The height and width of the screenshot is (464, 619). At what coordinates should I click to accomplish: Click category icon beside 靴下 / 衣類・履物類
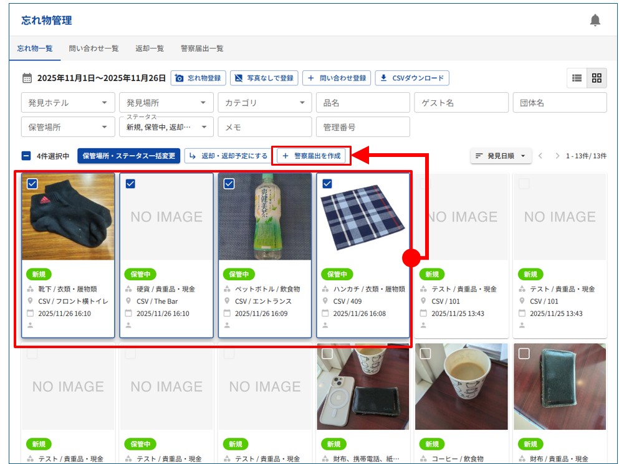[x=31, y=289]
